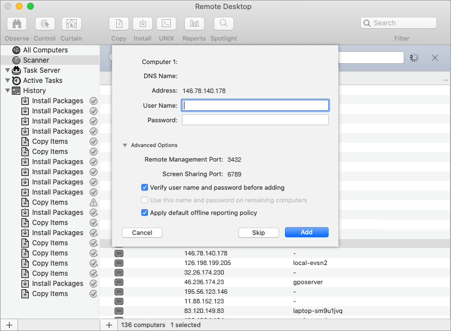Click the Password input field
The image size is (451, 331).
[255, 120]
